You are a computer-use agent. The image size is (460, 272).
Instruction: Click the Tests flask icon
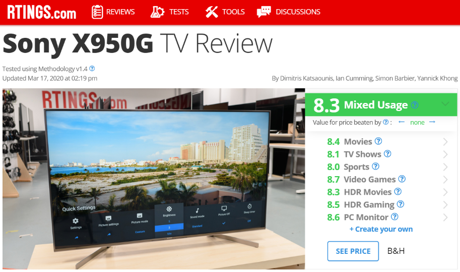click(158, 12)
